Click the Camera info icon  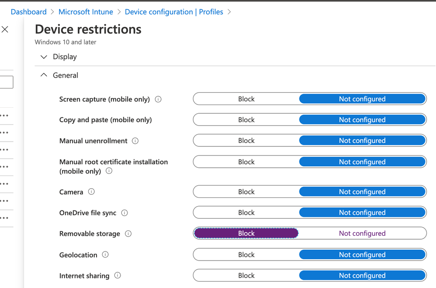91,192
